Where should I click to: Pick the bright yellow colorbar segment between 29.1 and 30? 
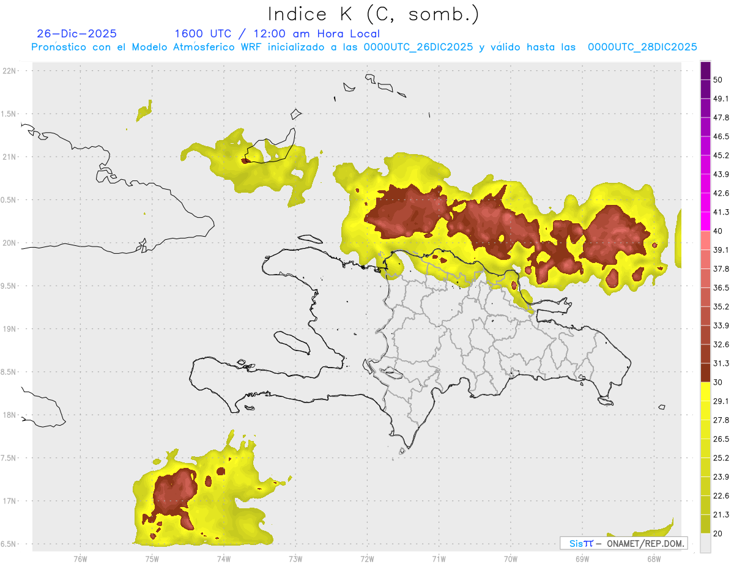pyautogui.click(x=705, y=391)
